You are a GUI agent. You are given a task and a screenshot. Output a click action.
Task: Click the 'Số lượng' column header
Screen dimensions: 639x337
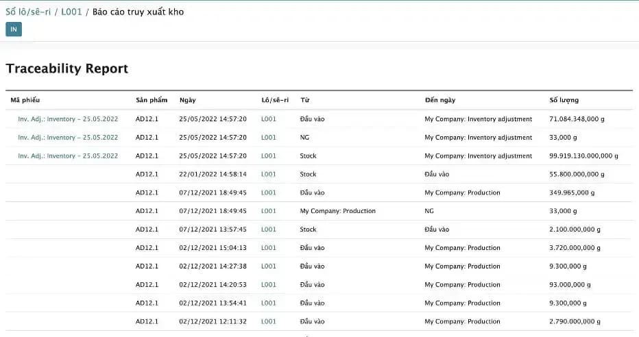[564, 100]
